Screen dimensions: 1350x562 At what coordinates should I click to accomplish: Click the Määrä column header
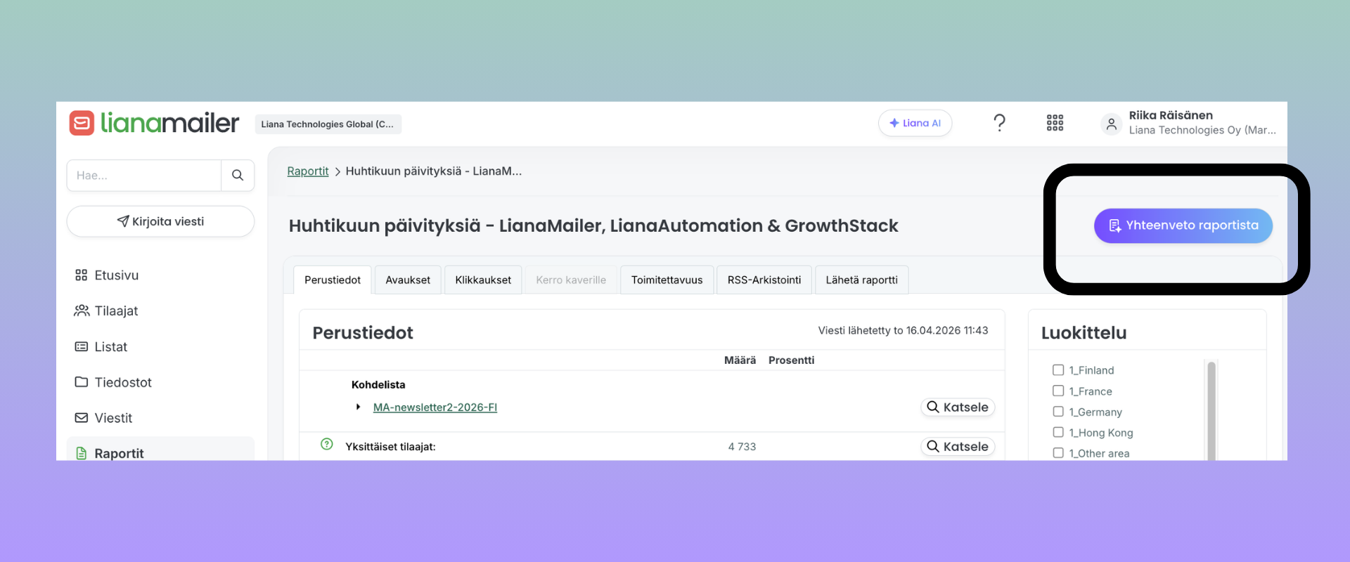coord(740,360)
